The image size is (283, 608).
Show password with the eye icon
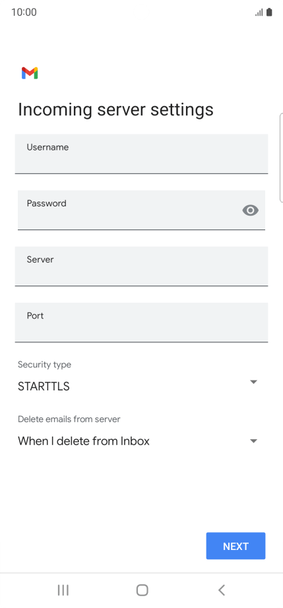click(251, 210)
